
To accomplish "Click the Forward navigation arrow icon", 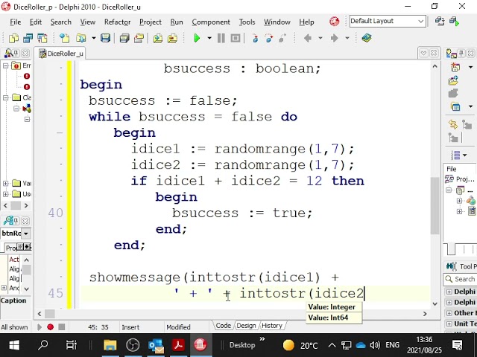I will coord(335,38).
